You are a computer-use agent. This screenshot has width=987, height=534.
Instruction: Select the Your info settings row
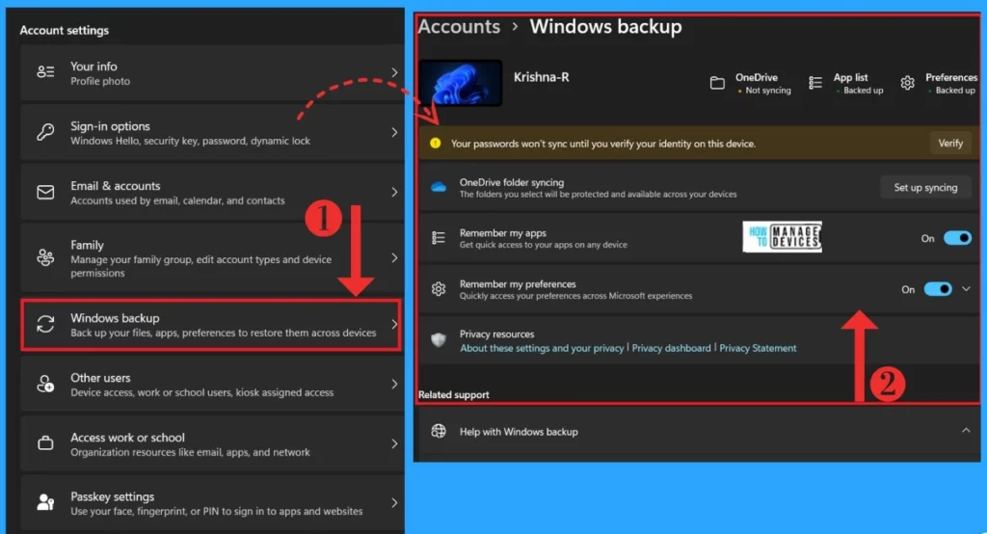tap(212, 72)
